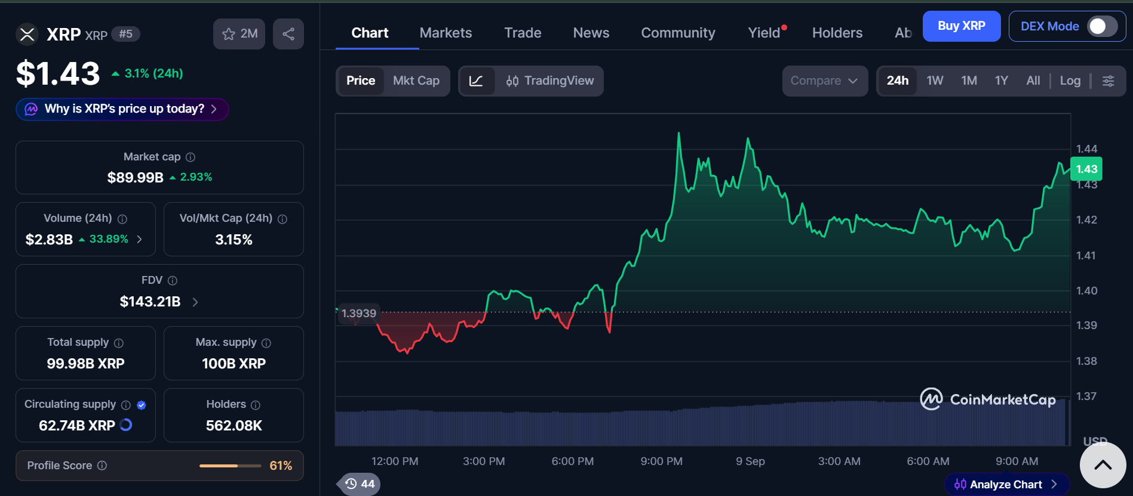Screen dimensions: 1133x496
Task: Click the Max. supply info icon
Action: 266,343
